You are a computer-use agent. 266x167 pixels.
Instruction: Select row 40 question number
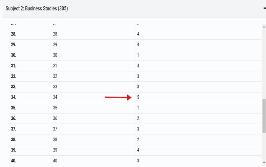(55, 161)
